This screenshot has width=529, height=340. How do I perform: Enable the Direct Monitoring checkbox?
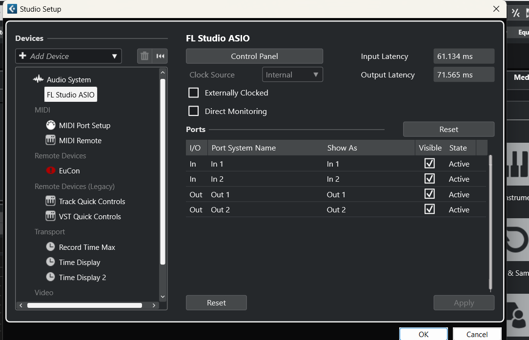coord(193,111)
